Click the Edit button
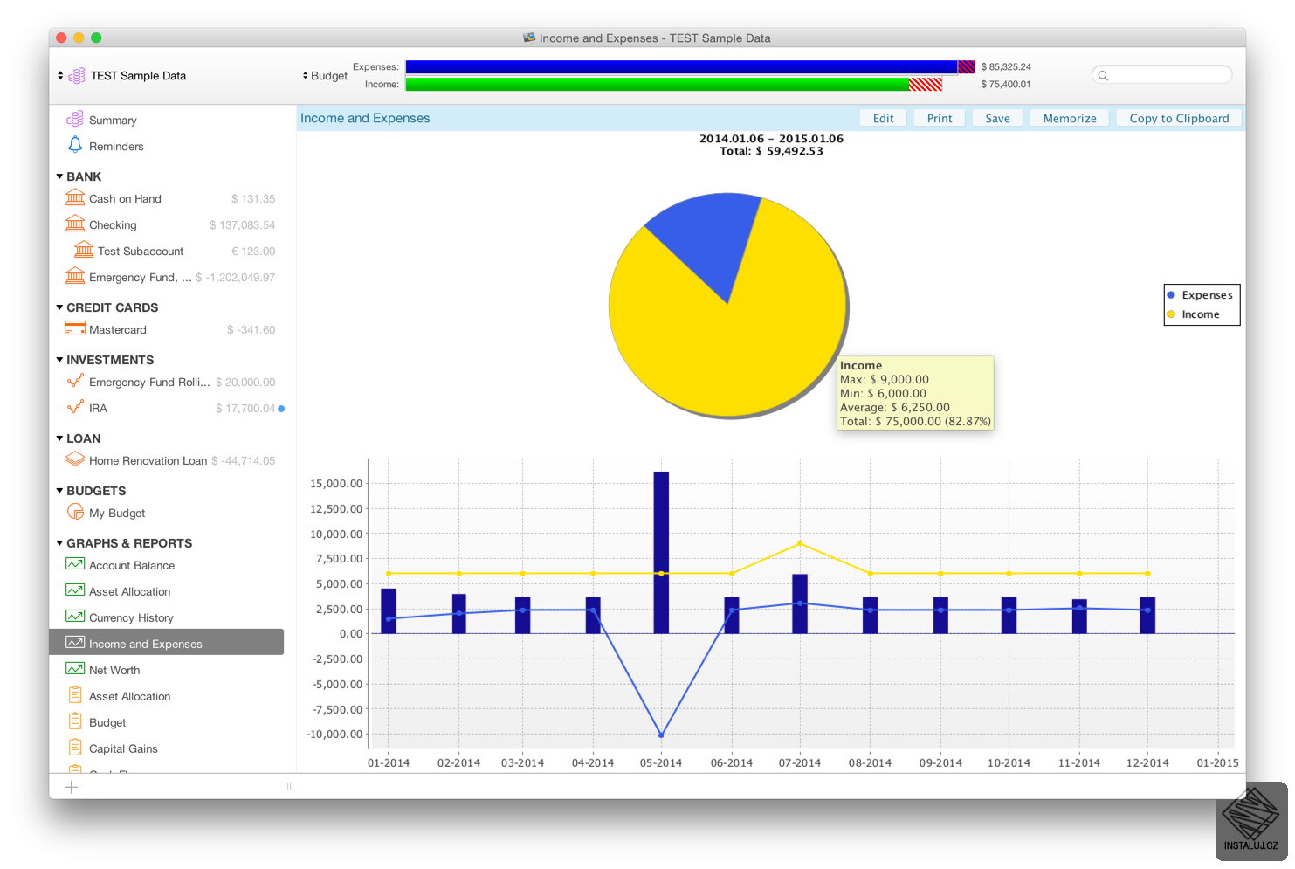 [x=883, y=118]
